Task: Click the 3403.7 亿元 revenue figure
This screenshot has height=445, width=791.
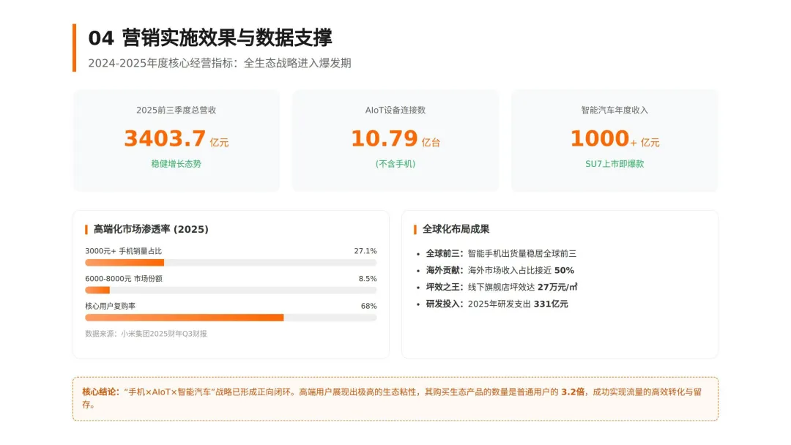Action: point(176,138)
